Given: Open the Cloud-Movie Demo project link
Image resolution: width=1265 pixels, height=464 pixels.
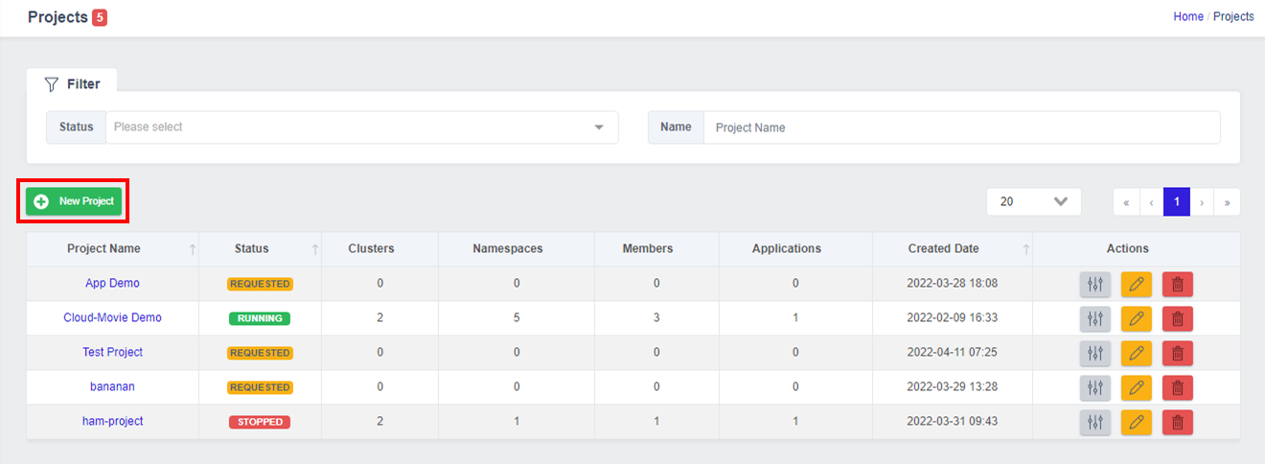Looking at the screenshot, I should 113,317.
